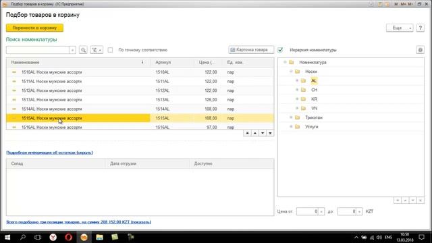
Task: Open File Explorer from taskbar
Action: point(99,237)
